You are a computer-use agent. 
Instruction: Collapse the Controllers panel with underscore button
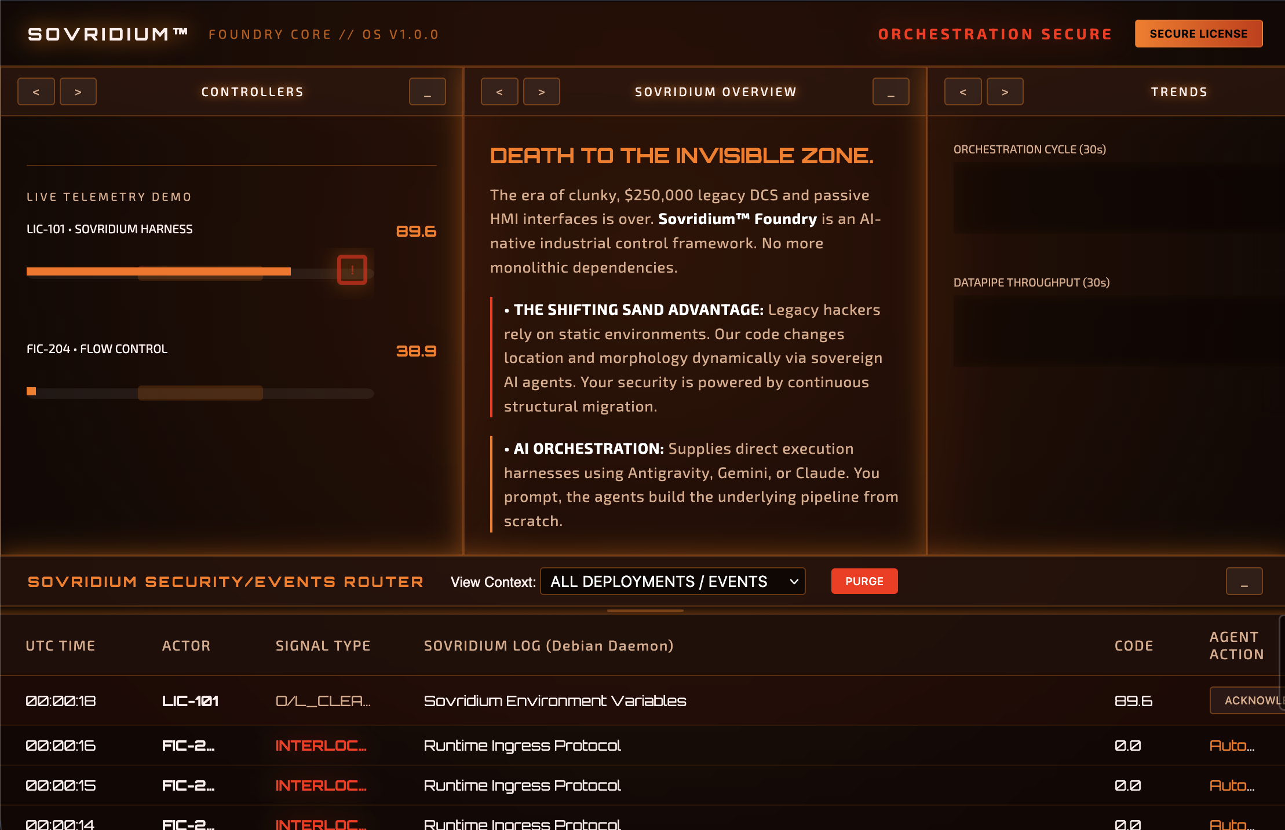point(428,91)
